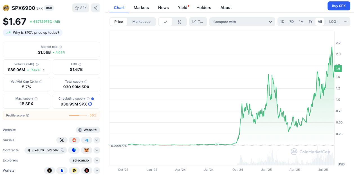Open Telegram social link

87,140
